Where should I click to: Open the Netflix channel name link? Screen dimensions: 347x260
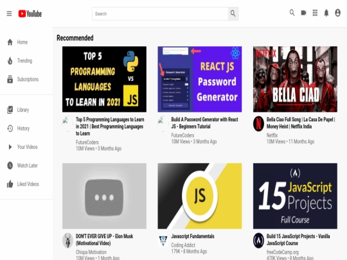click(x=272, y=135)
